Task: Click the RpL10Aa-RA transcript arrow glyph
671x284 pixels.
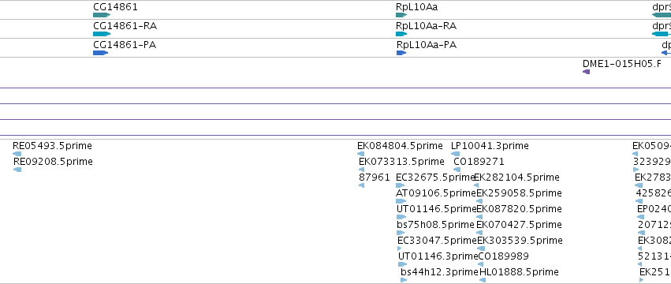Action: (401, 34)
